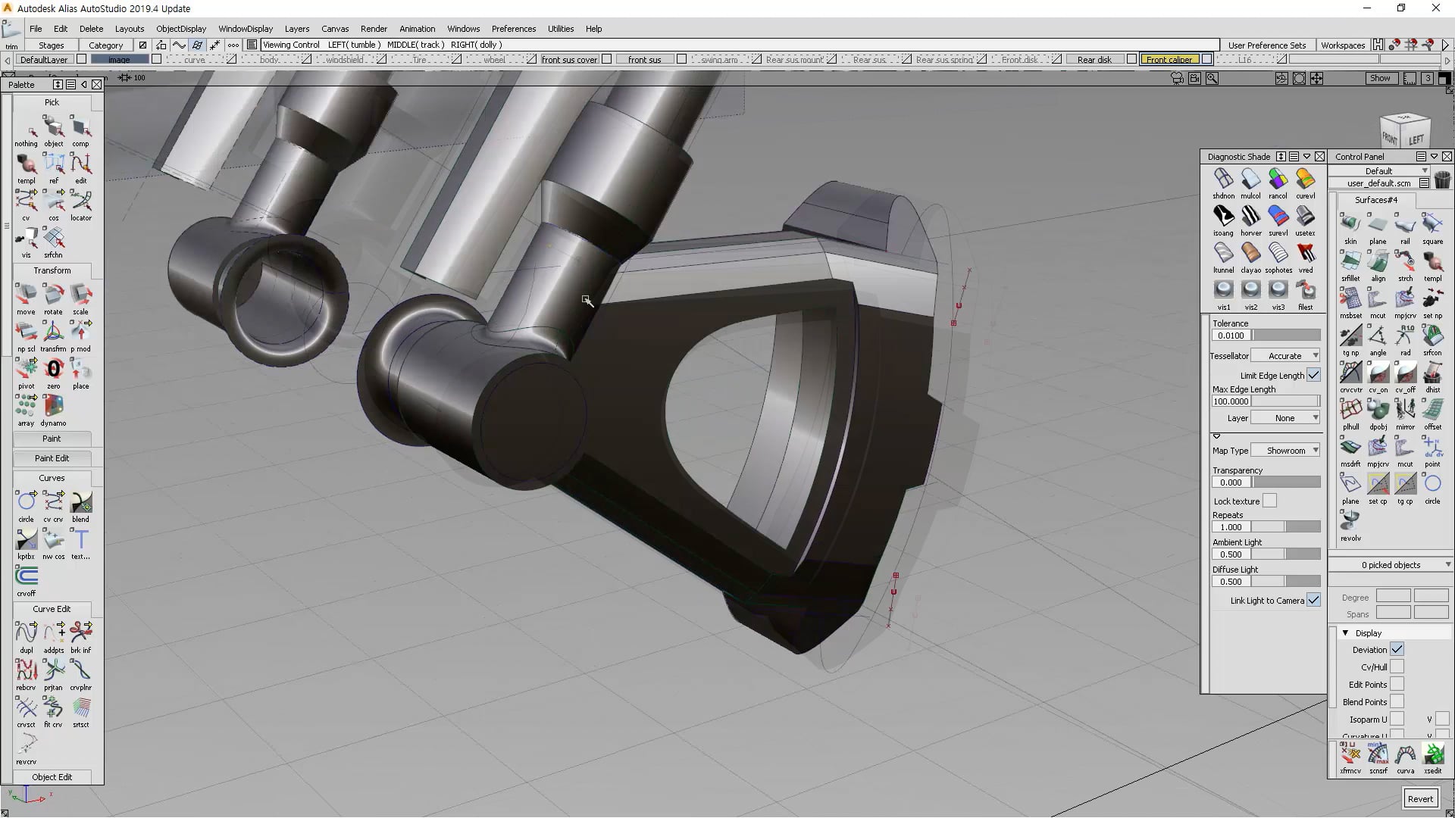1455x818 pixels.
Task: Enable the Cv/Hull display checkbox
Action: pyautogui.click(x=1397, y=667)
